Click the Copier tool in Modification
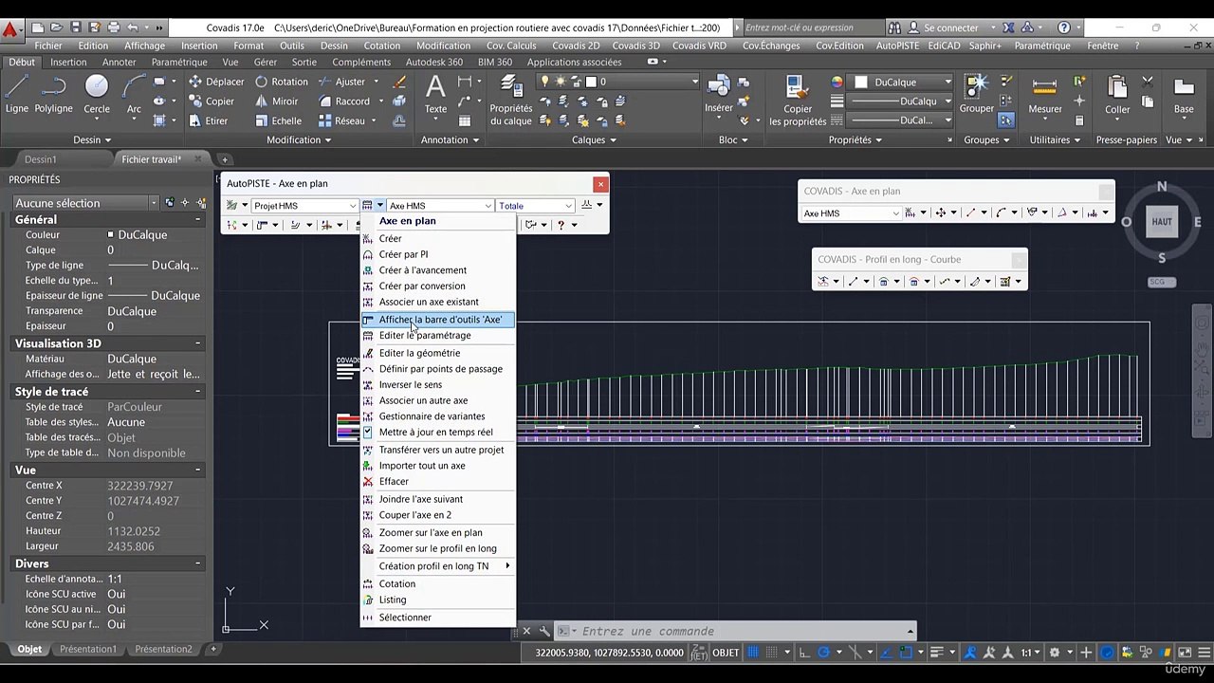 coord(211,102)
